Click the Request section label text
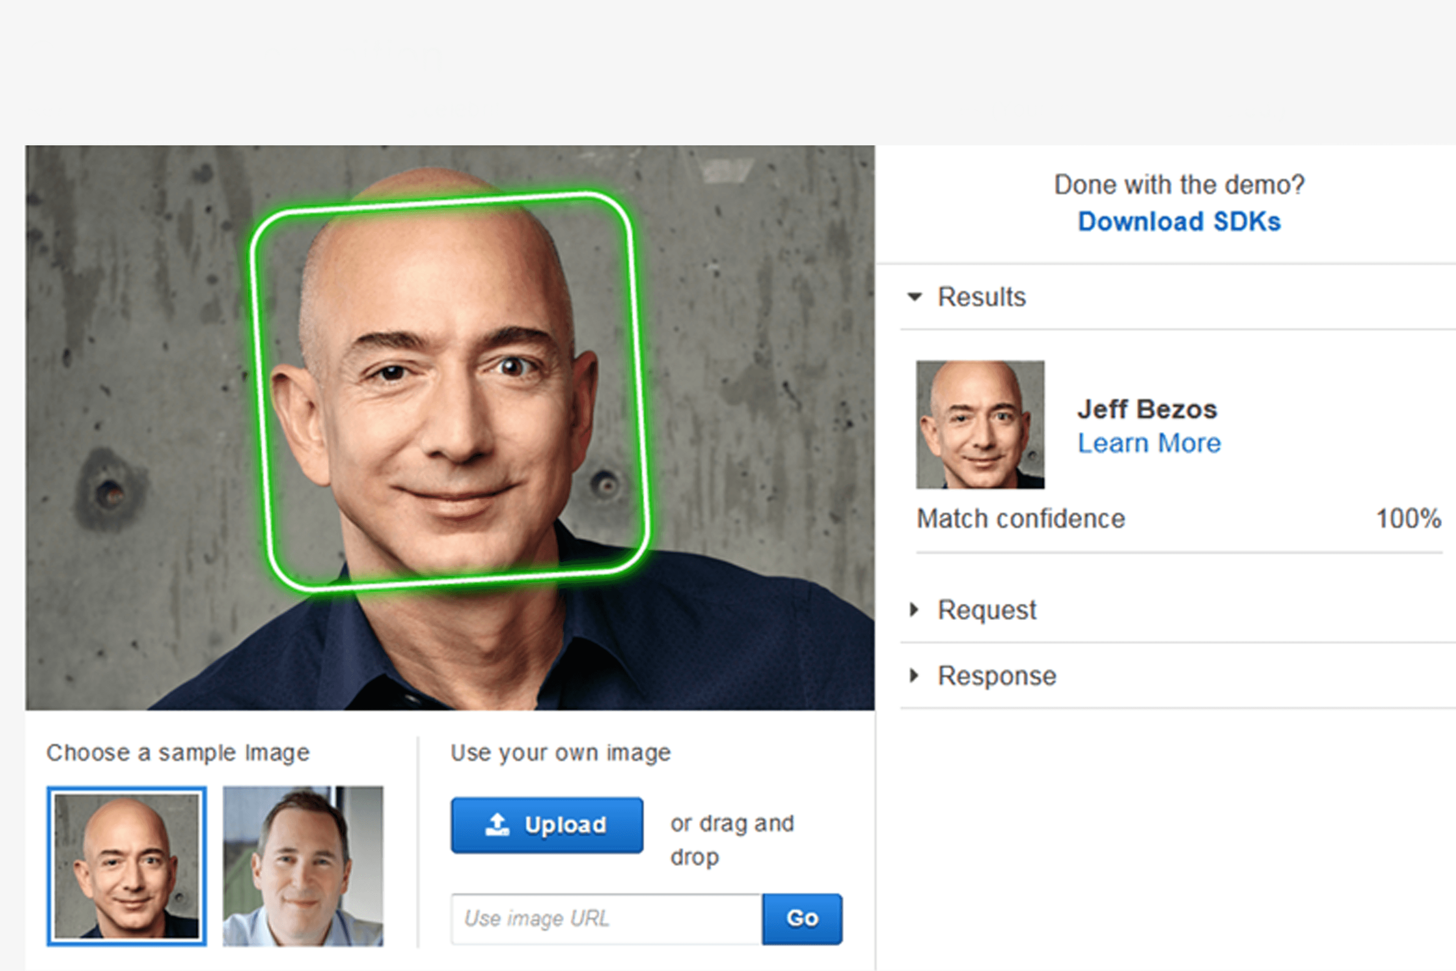Viewport: 1456px width, 971px height. point(987,610)
